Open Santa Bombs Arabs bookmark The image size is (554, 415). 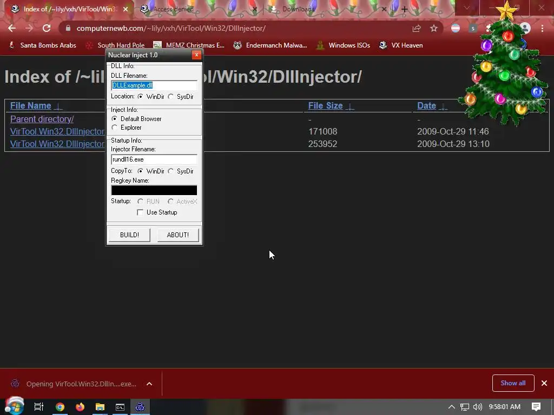42,45
